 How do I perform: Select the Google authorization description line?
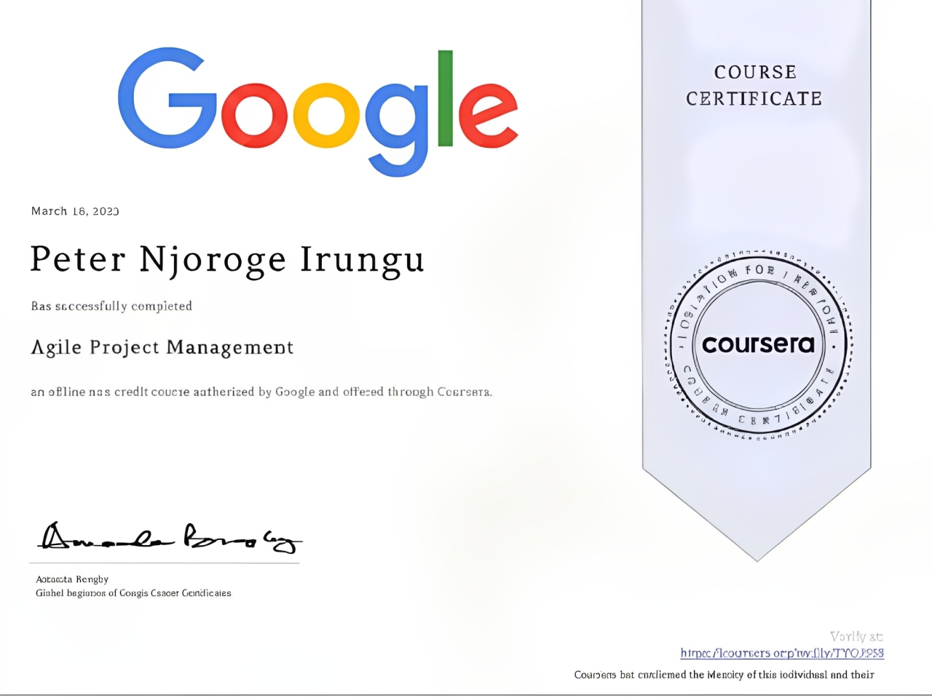coord(261,392)
